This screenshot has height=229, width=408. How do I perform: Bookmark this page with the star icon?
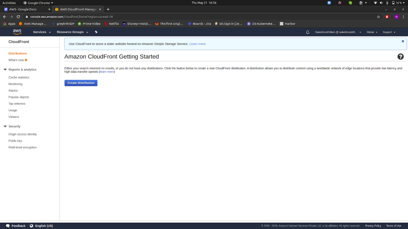379,17
